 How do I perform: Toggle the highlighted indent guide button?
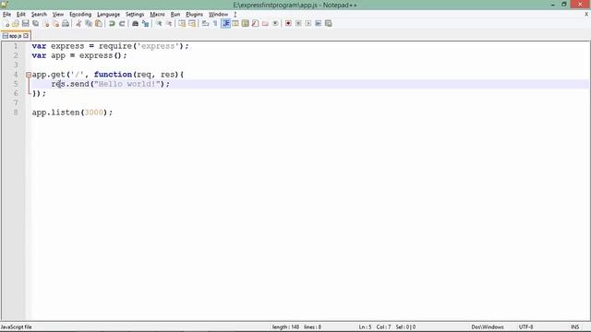click(225, 23)
